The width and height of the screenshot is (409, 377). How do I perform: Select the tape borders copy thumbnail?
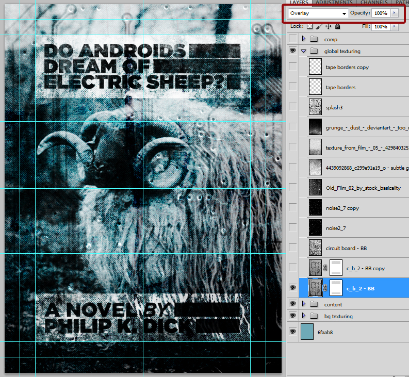(x=315, y=67)
